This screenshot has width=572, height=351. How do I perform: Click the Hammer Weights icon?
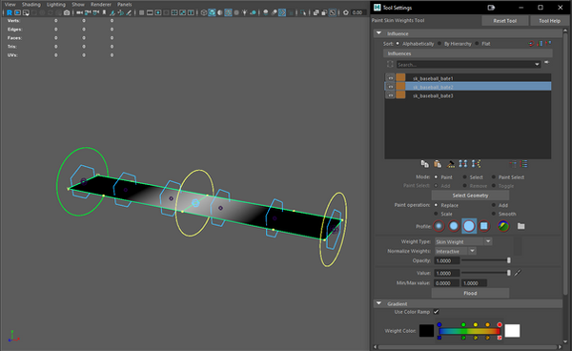pos(451,164)
